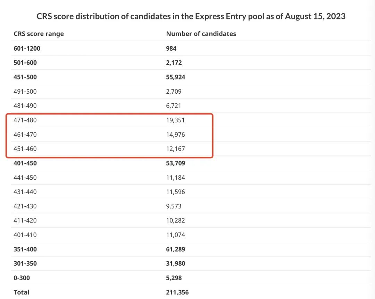Select the 501-600 score range cell
Viewport: 375px width, 299px height.
[x=25, y=63]
